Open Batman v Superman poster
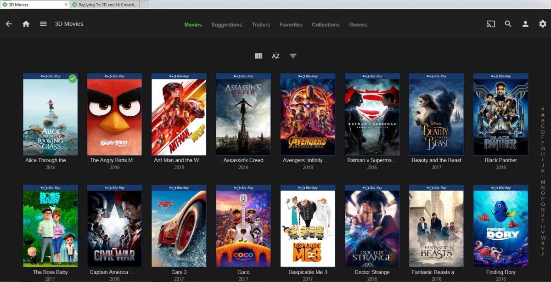Image resolution: width=551 pixels, height=282 pixels. [x=372, y=114]
